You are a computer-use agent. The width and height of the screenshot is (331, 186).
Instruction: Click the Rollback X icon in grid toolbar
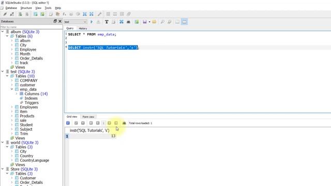tap(83, 123)
